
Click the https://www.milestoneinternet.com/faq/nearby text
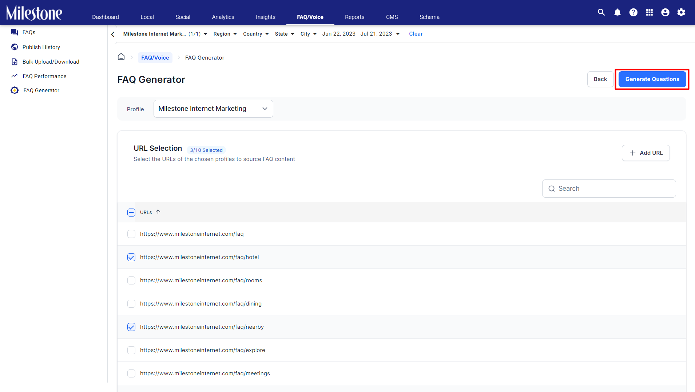[x=202, y=327]
